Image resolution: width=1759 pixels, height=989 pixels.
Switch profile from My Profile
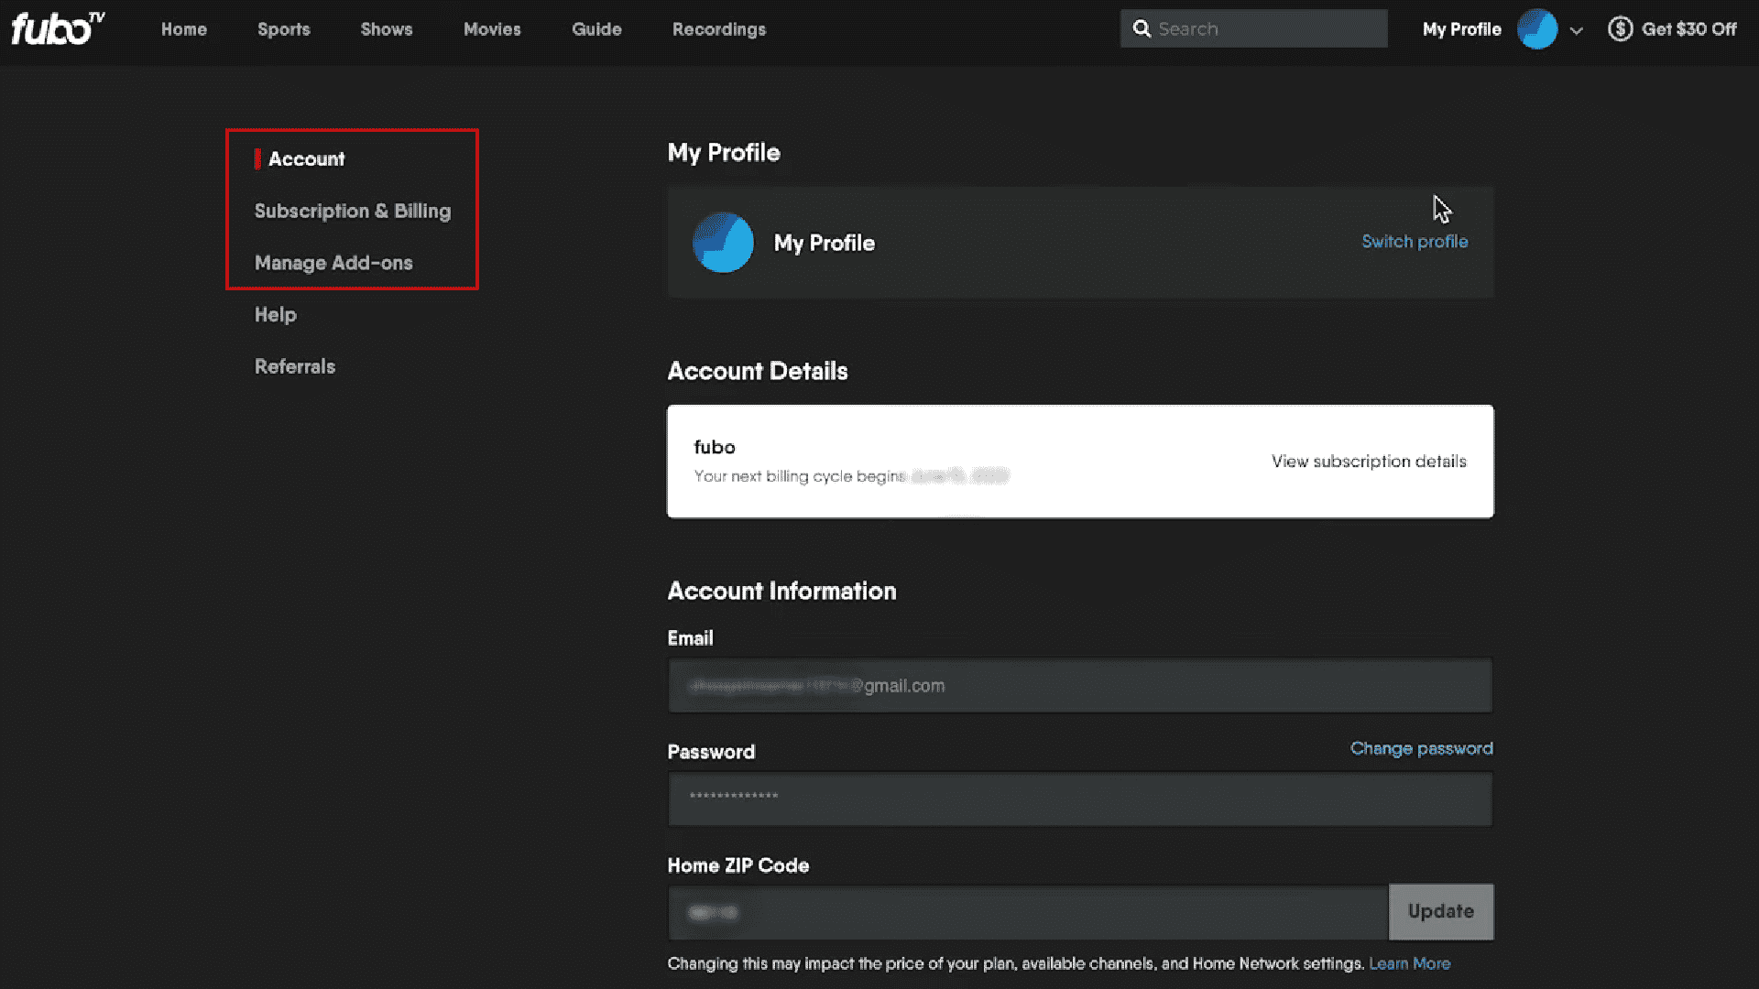[x=1415, y=242]
